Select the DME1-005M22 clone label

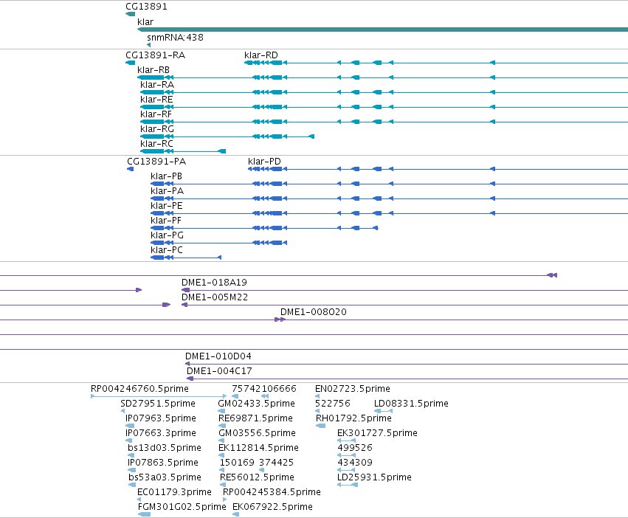(x=215, y=297)
